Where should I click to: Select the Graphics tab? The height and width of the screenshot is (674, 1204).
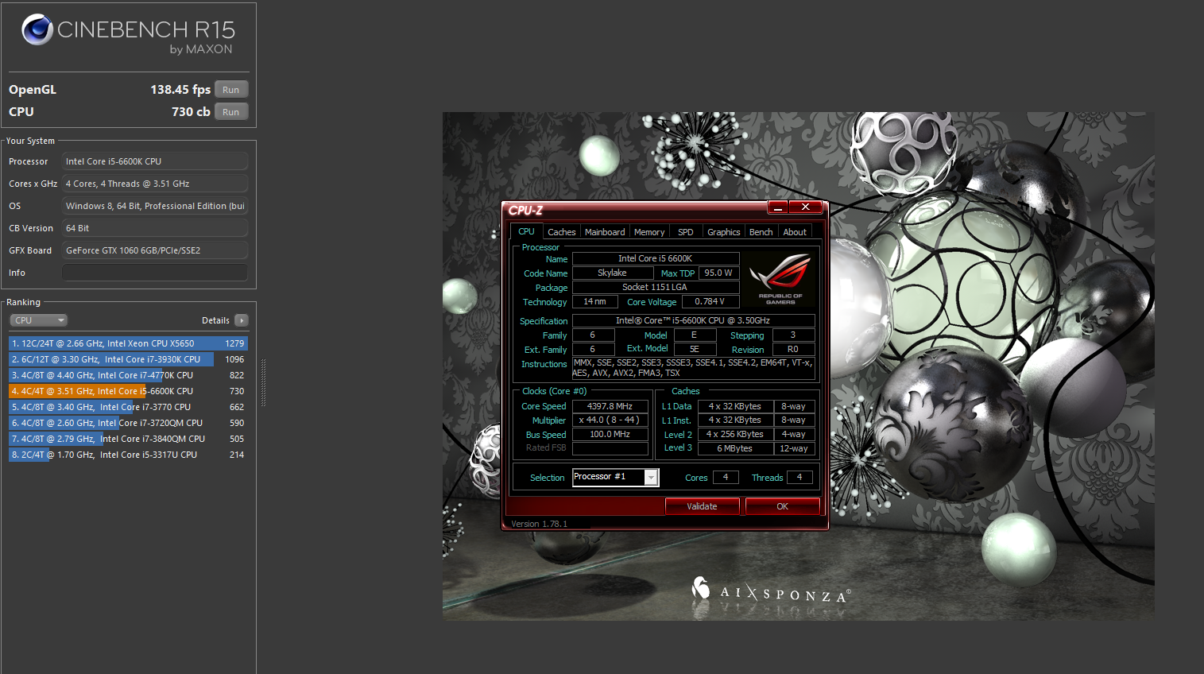(x=724, y=232)
